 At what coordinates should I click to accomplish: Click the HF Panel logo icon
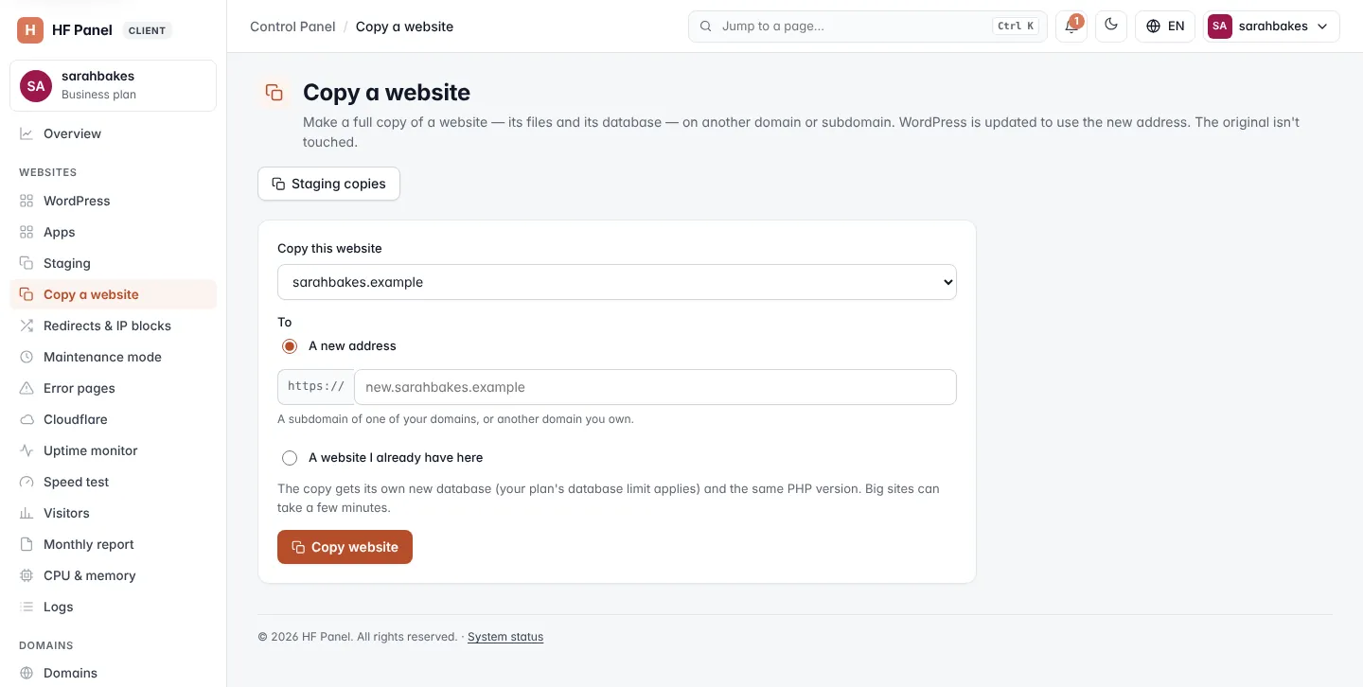pos(30,30)
